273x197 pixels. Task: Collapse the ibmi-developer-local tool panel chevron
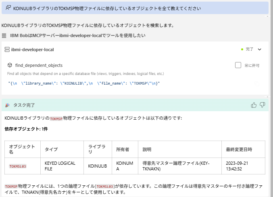coord(259,50)
